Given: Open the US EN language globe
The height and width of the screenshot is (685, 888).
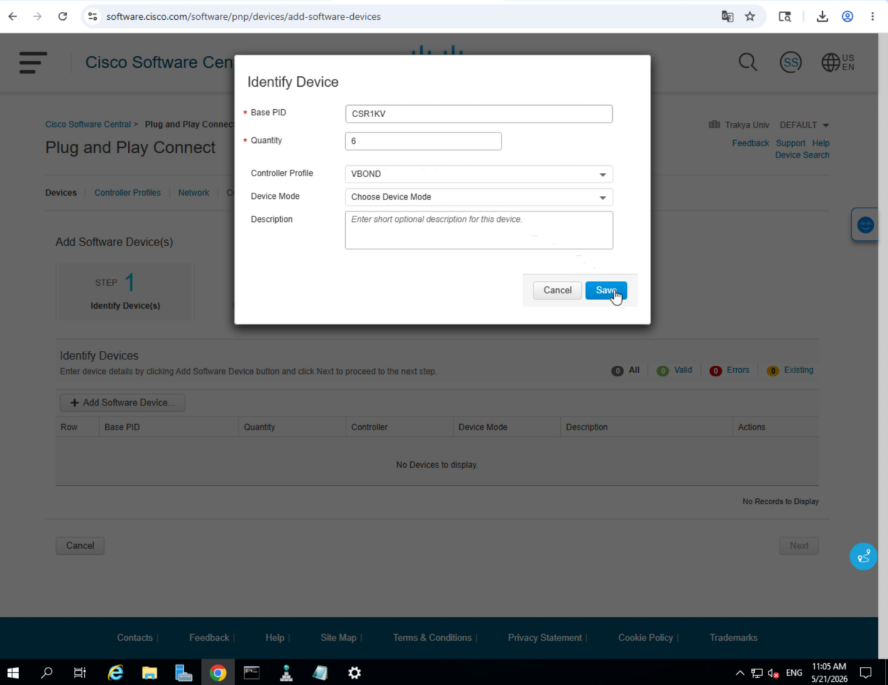Looking at the screenshot, I should (838, 62).
